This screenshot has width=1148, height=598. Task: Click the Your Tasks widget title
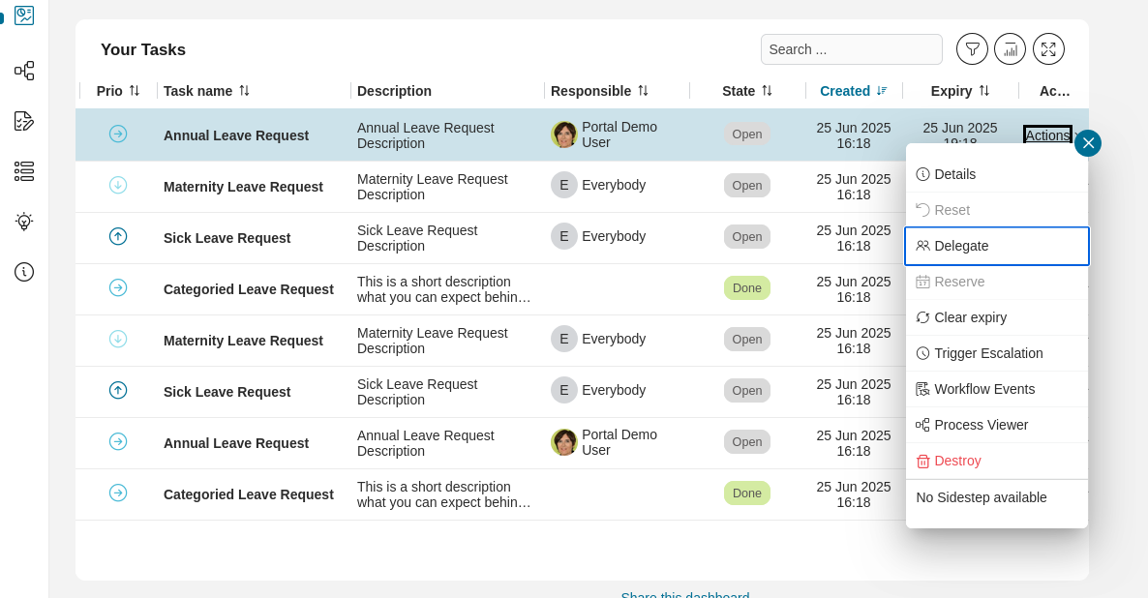click(142, 49)
